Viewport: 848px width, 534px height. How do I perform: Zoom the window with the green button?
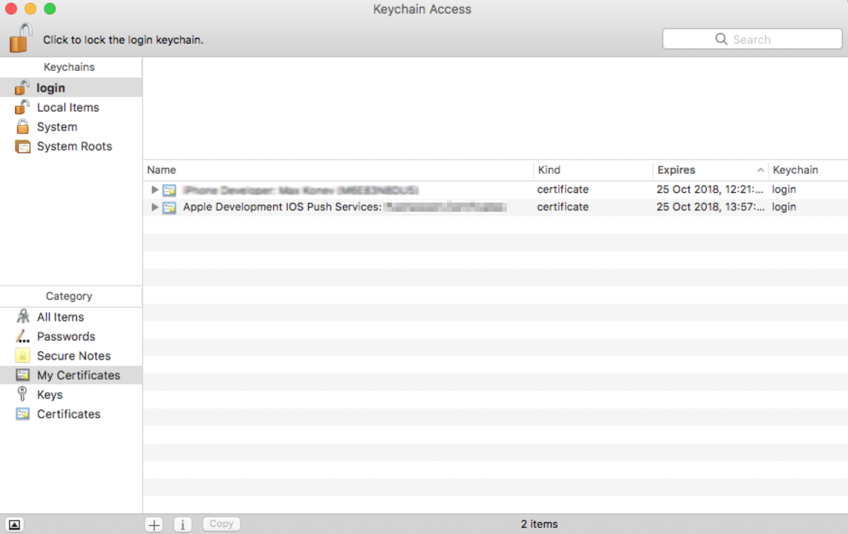click(x=50, y=9)
